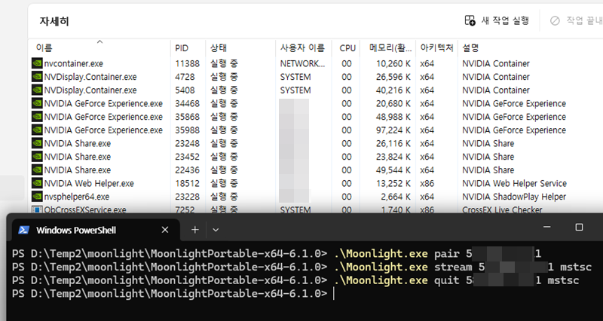Click the NVIDIA GeForce Experience.exe icon, PID 34468
The image size is (603, 321).
[37, 103]
